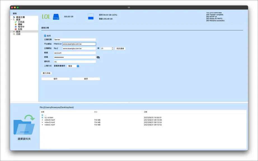Click the 測試連線 button
The width and height of the screenshot is (258, 161).
(120, 49)
